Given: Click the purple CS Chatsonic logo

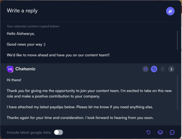Looking at the screenshot, I should (10, 69).
